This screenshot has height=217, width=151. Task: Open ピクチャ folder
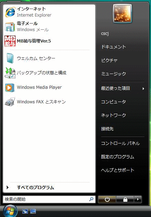(109, 60)
